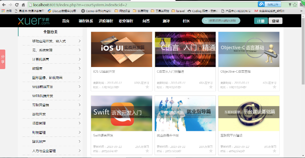The width and height of the screenshot is (305, 158).
Task: Open the 课程体系 nav item
Action: click(86, 21)
